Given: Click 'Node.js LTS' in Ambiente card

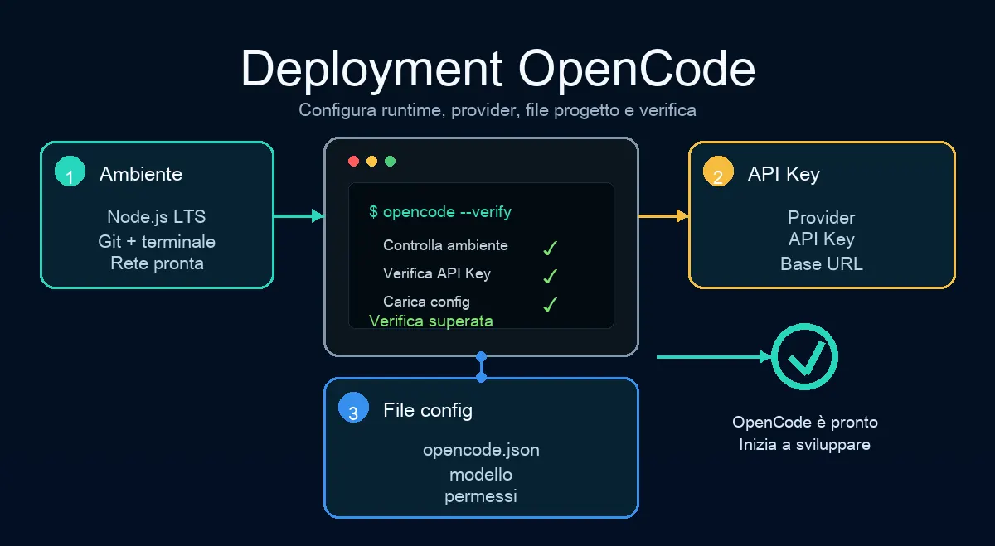Looking at the screenshot, I should (157, 217).
